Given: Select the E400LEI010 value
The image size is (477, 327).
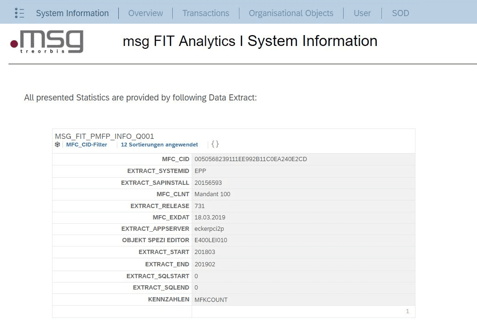Looking at the screenshot, I should pyautogui.click(x=211, y=240).
